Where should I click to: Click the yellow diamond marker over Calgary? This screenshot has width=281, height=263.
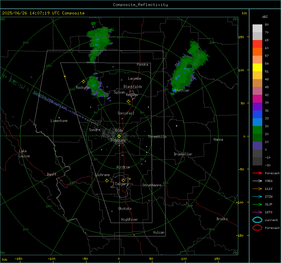tap(123, 180)
